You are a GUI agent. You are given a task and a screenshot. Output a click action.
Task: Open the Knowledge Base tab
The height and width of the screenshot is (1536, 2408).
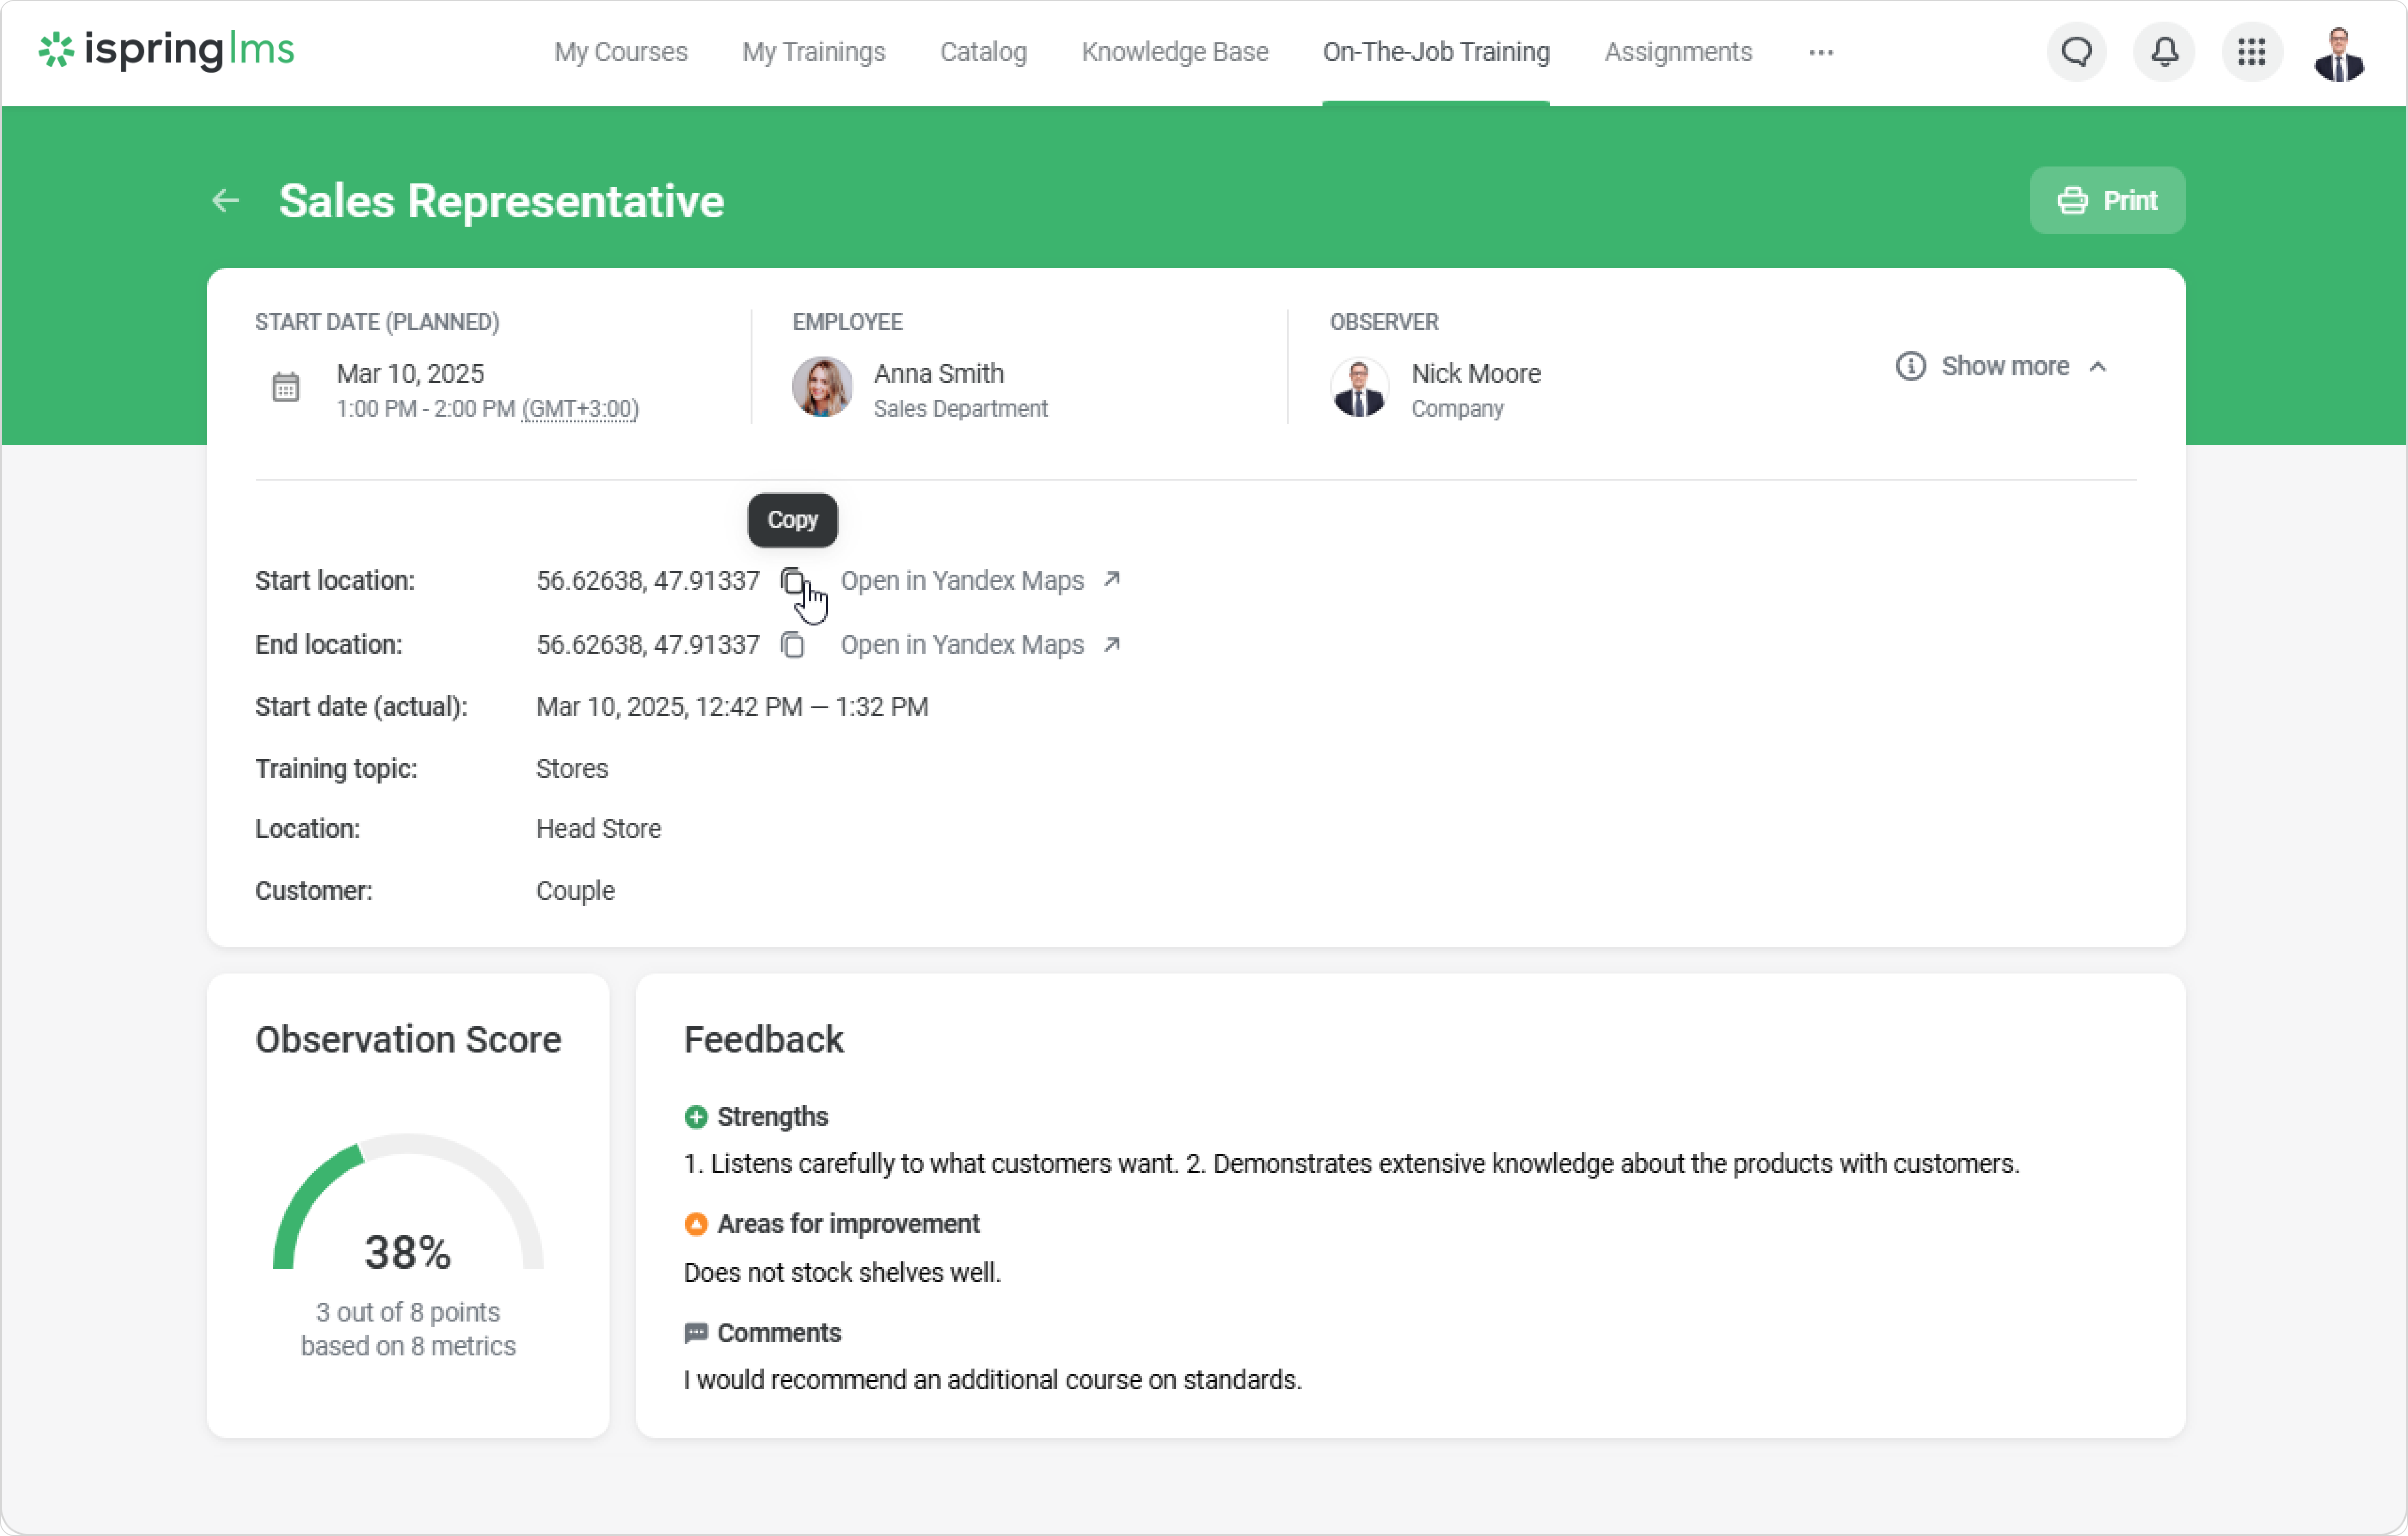coord(1174,52)
